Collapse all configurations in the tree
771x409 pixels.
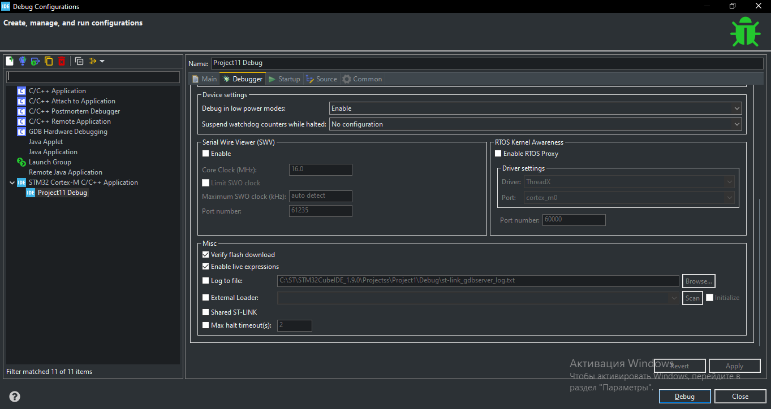click(x=79, y=61)
